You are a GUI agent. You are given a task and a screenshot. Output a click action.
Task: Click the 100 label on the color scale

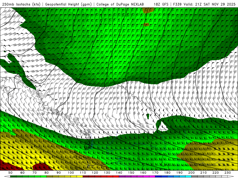tap(71, 173)
